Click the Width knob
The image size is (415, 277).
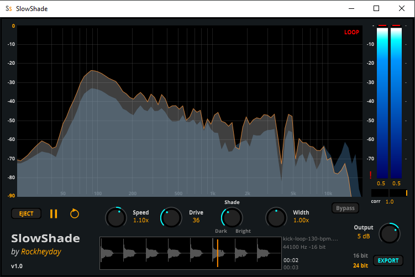[276, 217]
